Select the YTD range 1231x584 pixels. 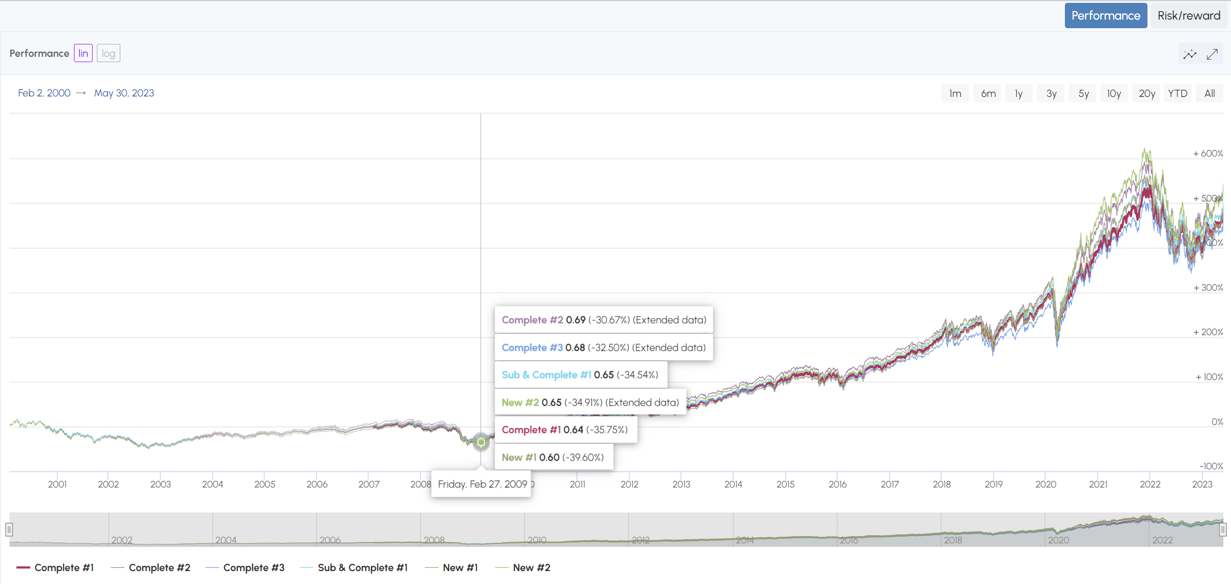pos(1178,93)
